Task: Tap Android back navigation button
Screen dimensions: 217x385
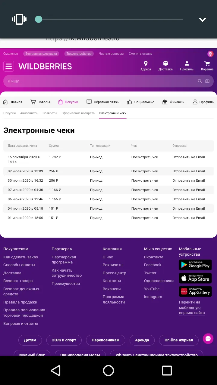Action: (56, 371)
